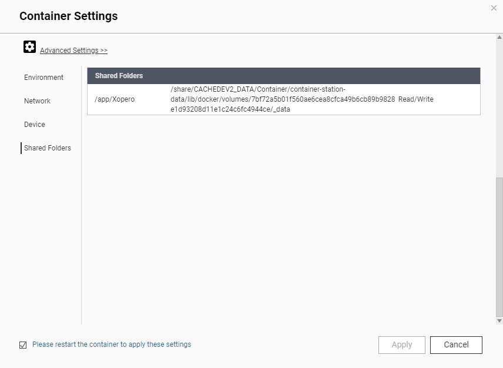Click the Shared Folders sidebar indicator bar

(x=21, y=148)
